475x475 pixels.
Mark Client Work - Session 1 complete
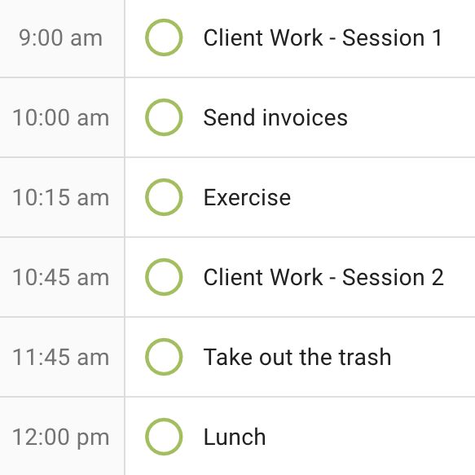point(164,37)
